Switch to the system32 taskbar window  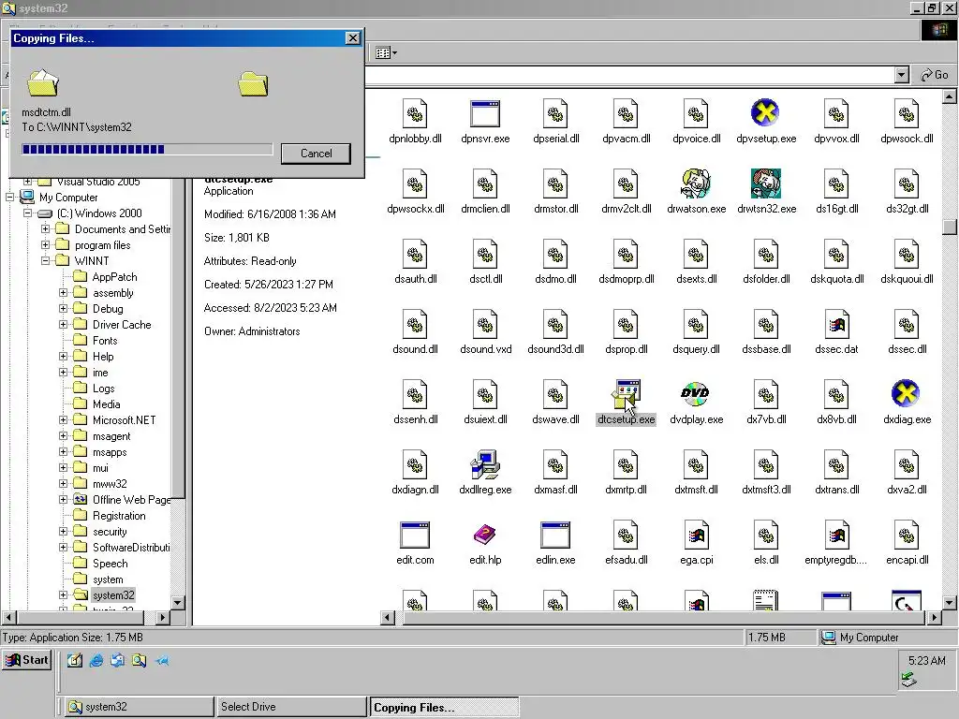(x=139, y=707)
